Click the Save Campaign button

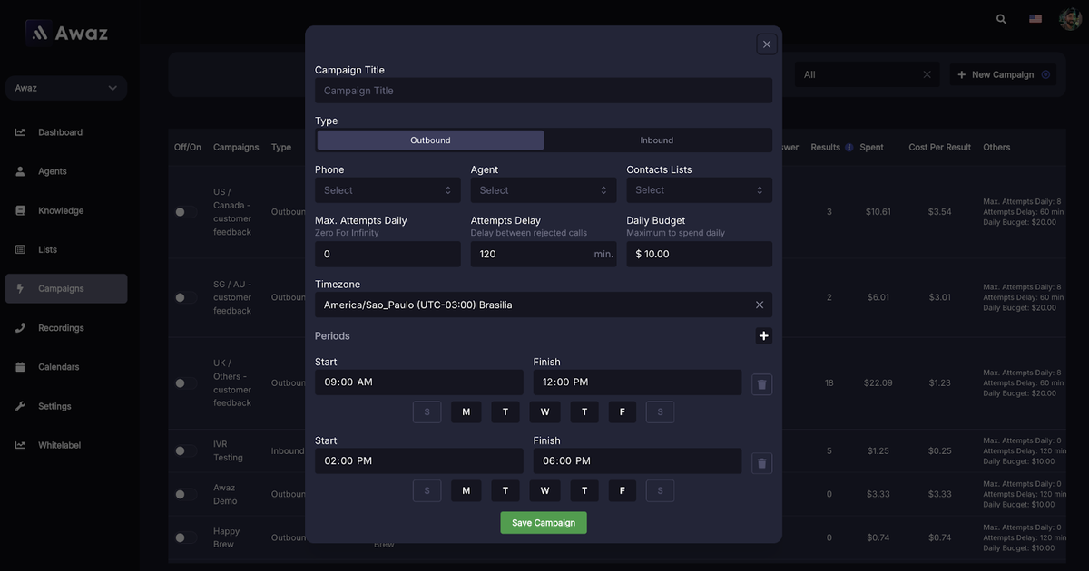pos(544,523)
